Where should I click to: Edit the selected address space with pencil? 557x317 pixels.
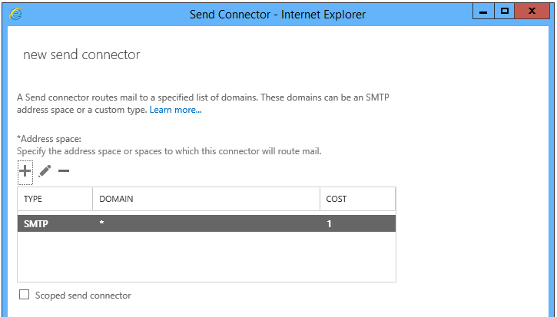45,171
